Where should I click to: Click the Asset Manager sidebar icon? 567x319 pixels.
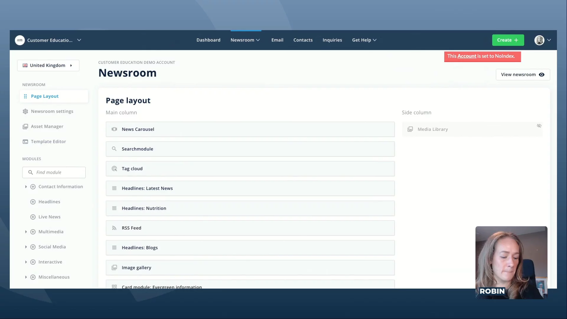[x=25, y=126]
